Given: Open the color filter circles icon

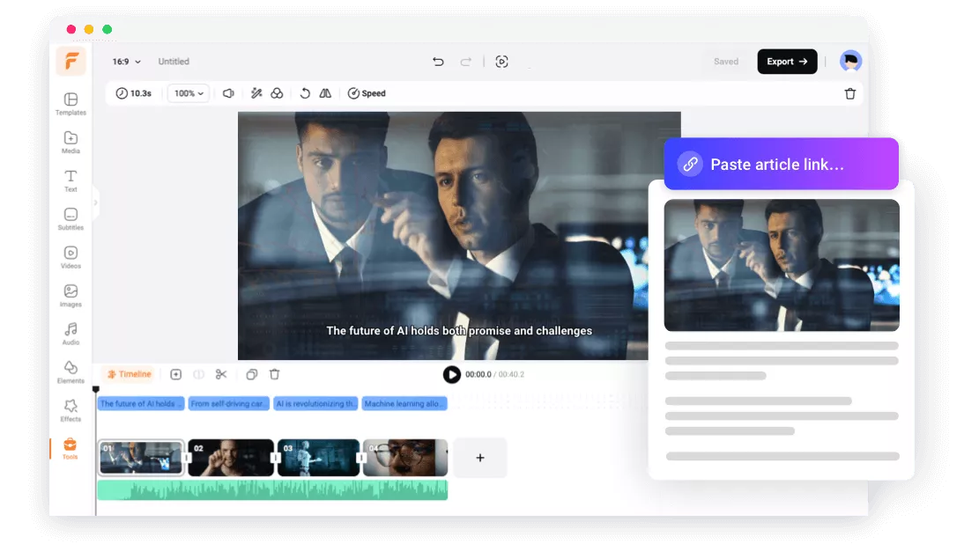Looking at the screenshot, I should pyautogui.click(x=277, y=93).
